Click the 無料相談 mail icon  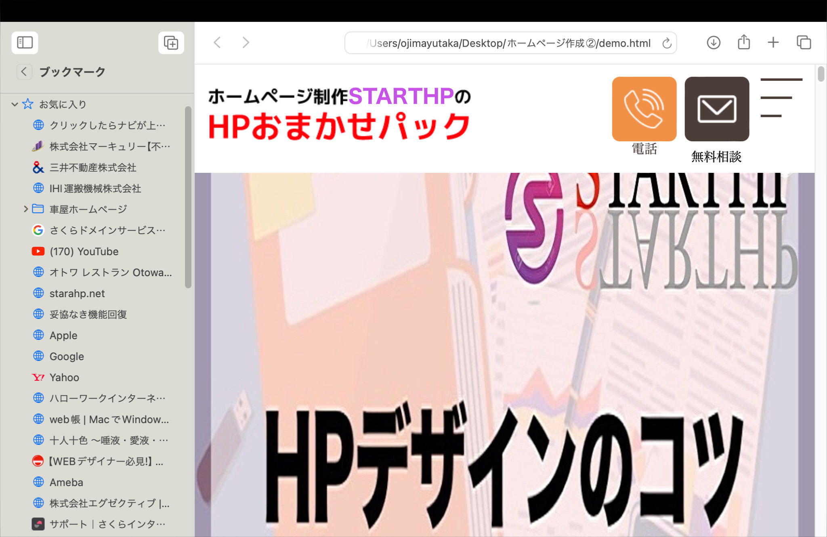pos(717,109)
